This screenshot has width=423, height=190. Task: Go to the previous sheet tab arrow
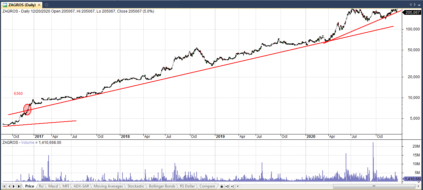(x=9, y=187)
